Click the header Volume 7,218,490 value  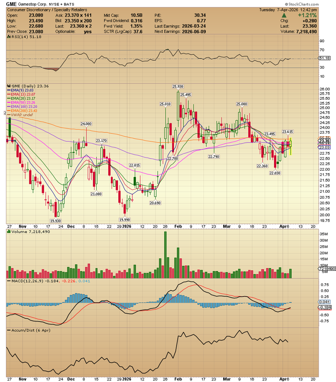pos(306,32)
